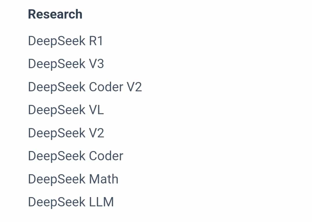Click the first link under Research

pyautogui.click(x=65, y=41)
